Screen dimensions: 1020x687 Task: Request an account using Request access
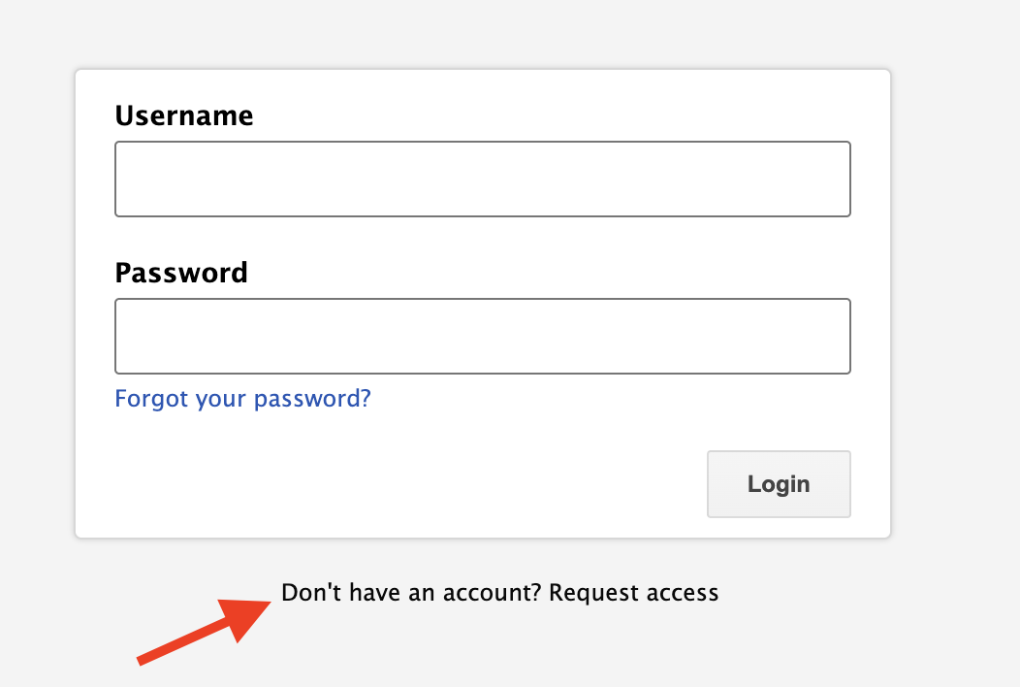click(x=633, y=593)
